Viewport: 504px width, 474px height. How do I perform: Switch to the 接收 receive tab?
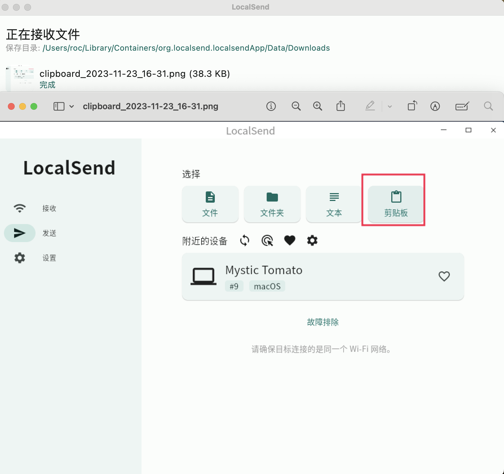click(35, 208)
